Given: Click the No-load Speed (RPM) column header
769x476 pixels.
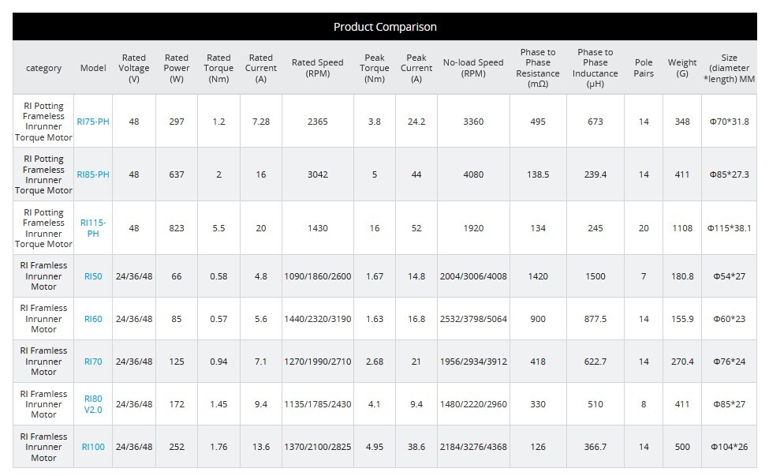Looking at the screenshot, I should pos(473,68).
